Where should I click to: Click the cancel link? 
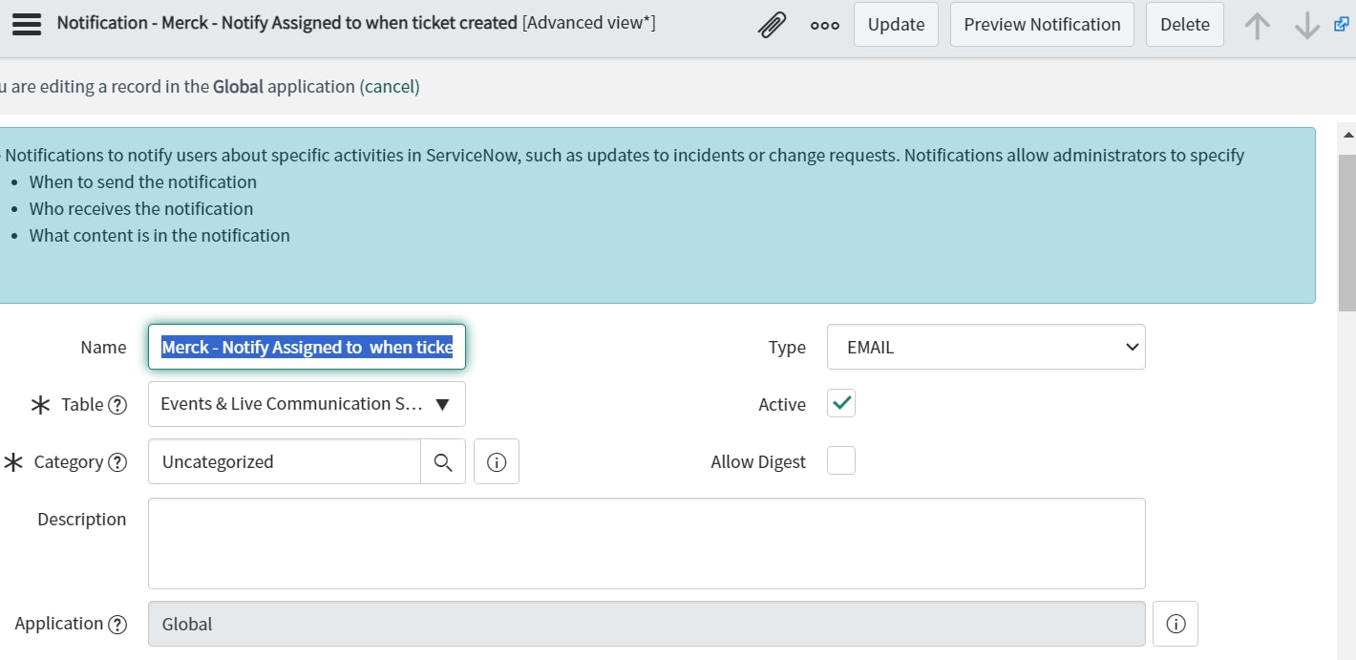pyautogui.click(x=390, y=87)
